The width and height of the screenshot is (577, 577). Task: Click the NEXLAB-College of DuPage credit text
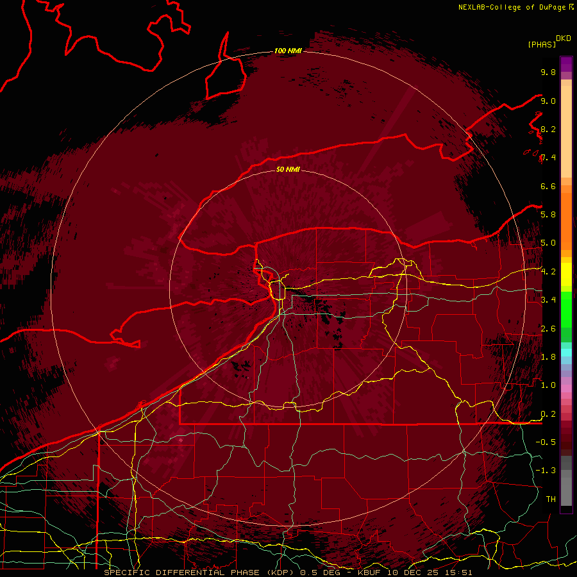(x=512, y=7)
